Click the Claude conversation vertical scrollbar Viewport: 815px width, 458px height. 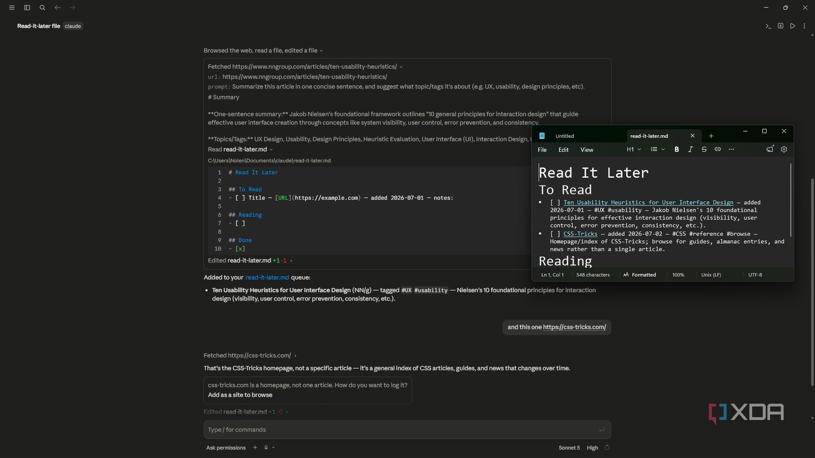pos(812,281)
